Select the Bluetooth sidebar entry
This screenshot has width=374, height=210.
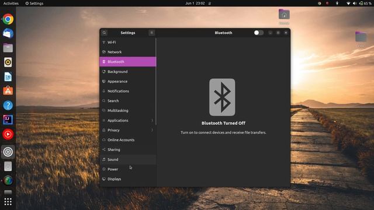(x=128, y=62)
